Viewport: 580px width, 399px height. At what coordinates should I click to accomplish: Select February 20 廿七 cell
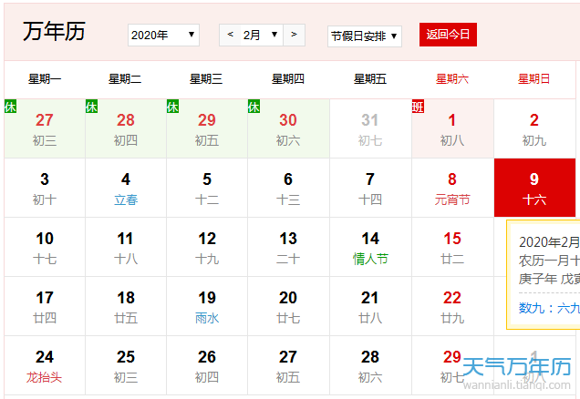tap(288, 306)
